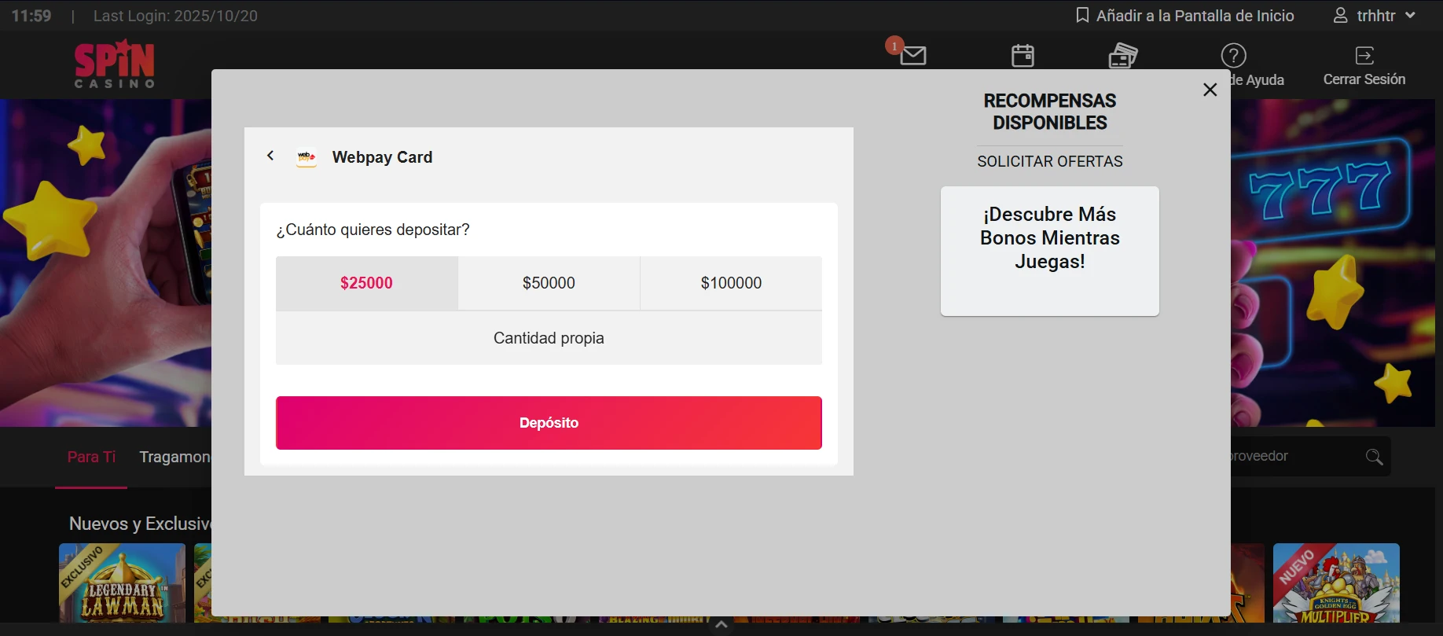Viewport: 1443px width, 636px height.
Task: Open the mail inbox envelope icon
Action: pos(912,56)
